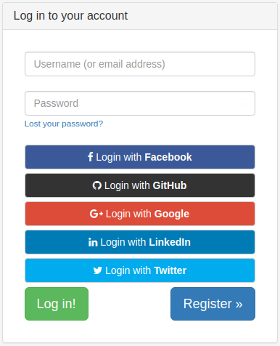280x346 pixels.
Task: Click the bold 'Twitter' word on its button
Action: (170, 270)
